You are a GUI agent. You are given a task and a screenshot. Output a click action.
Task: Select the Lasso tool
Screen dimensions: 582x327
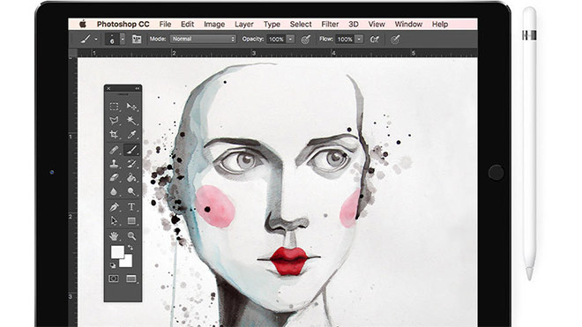pyautogui.click(x=114, y=120)
